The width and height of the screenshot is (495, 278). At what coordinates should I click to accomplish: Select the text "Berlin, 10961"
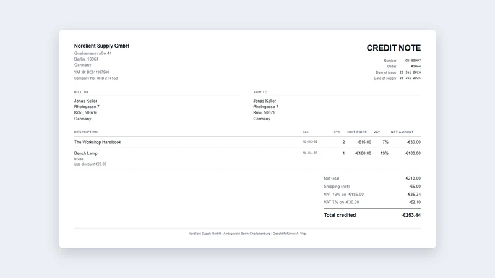click(86, 59)
